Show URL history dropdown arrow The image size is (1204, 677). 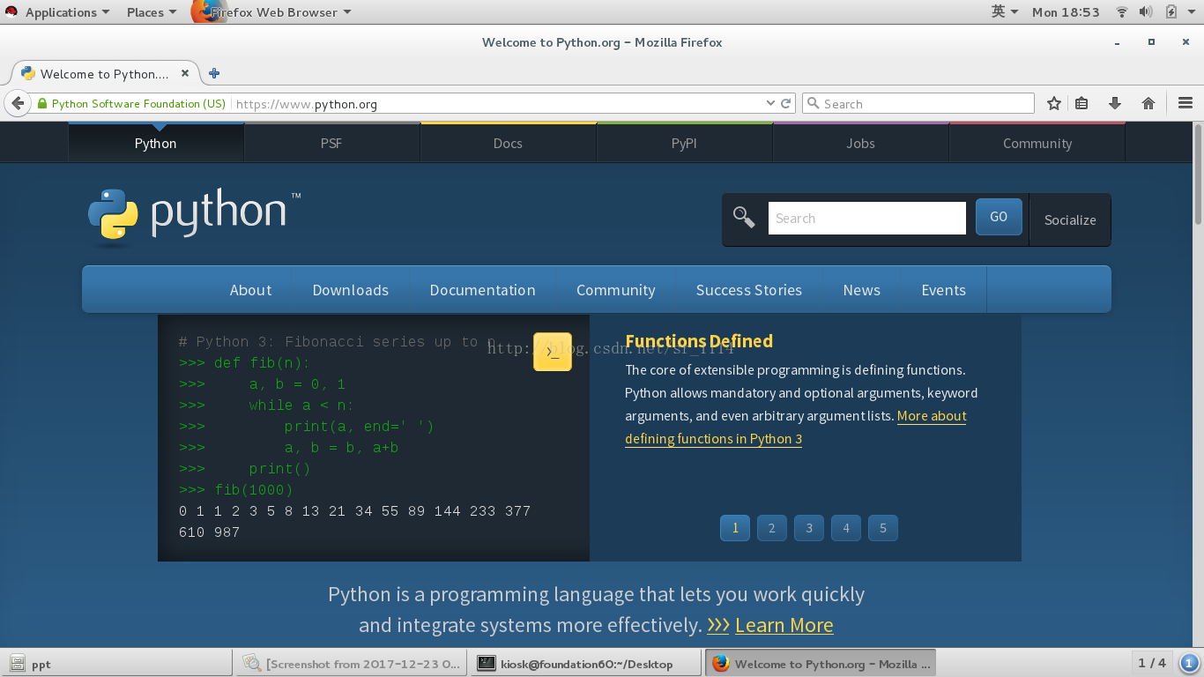(x=770, y=103)
